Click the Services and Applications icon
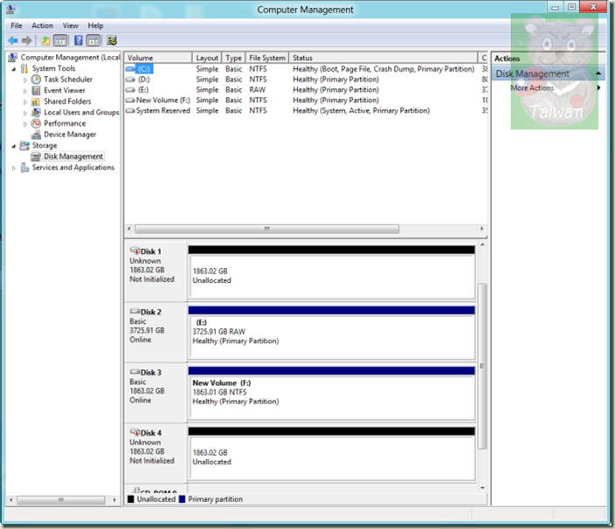615x529 pixels. pos(24,168)
